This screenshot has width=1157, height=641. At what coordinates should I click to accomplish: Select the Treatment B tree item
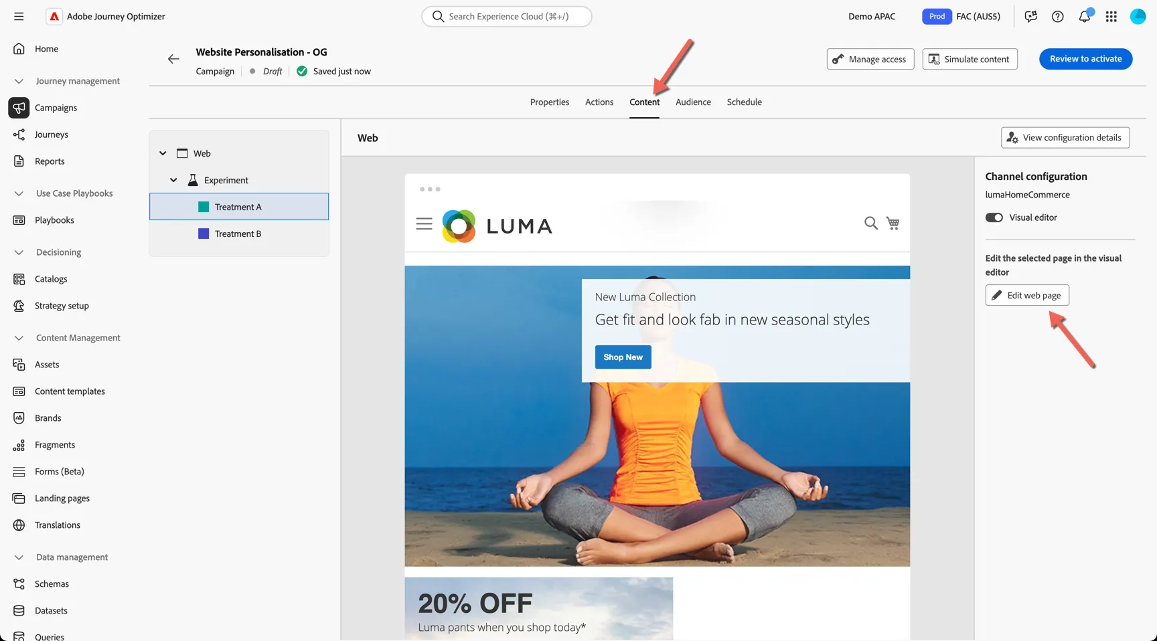(x=239, y=234)
